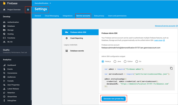
Task: Click the Firebase flame logo
Action: click(x=4, y=3)
